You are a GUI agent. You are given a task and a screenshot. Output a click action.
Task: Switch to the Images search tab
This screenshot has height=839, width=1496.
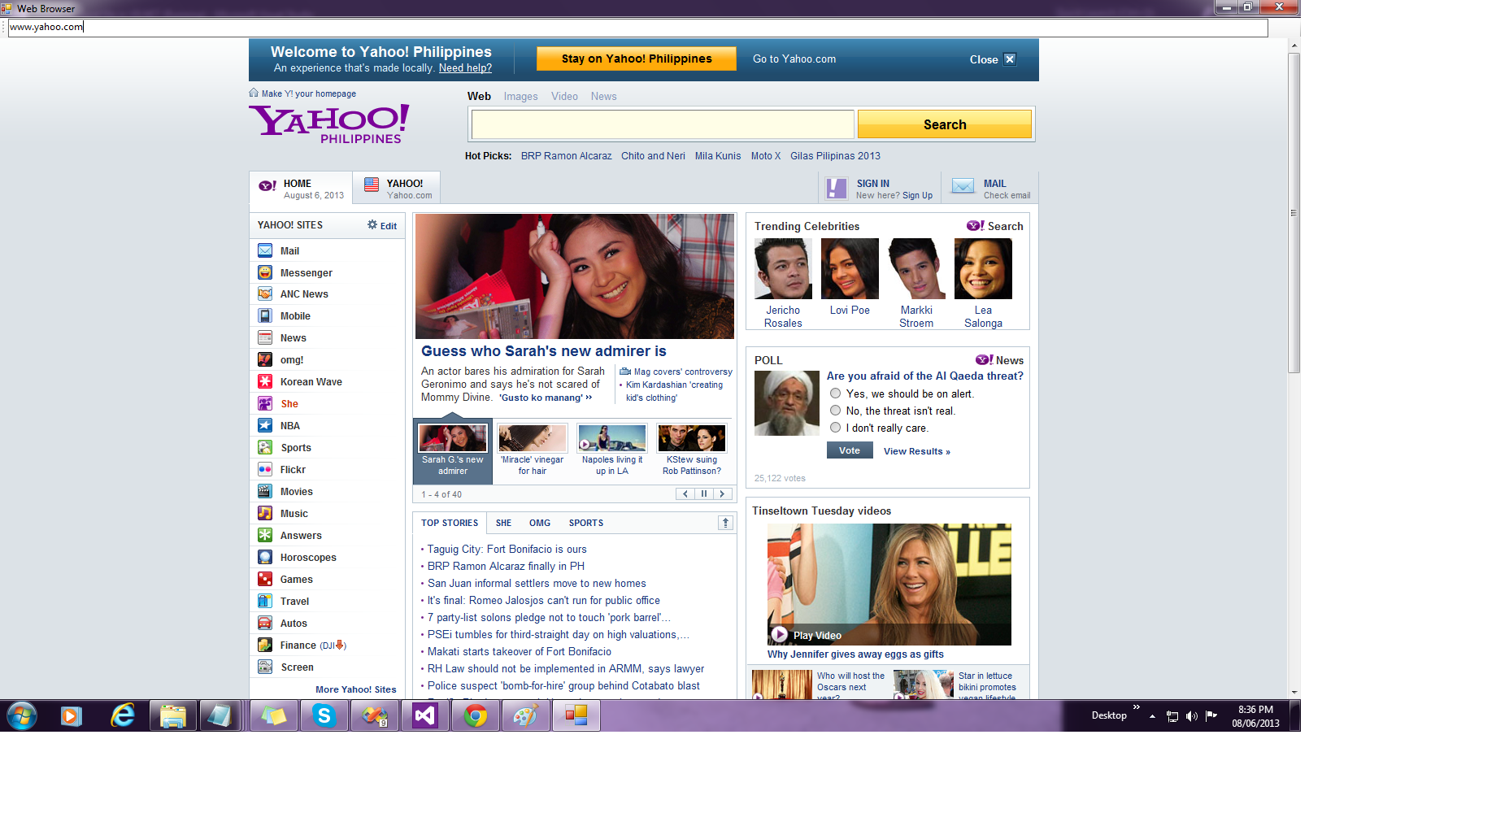click(x=520, y=96)
